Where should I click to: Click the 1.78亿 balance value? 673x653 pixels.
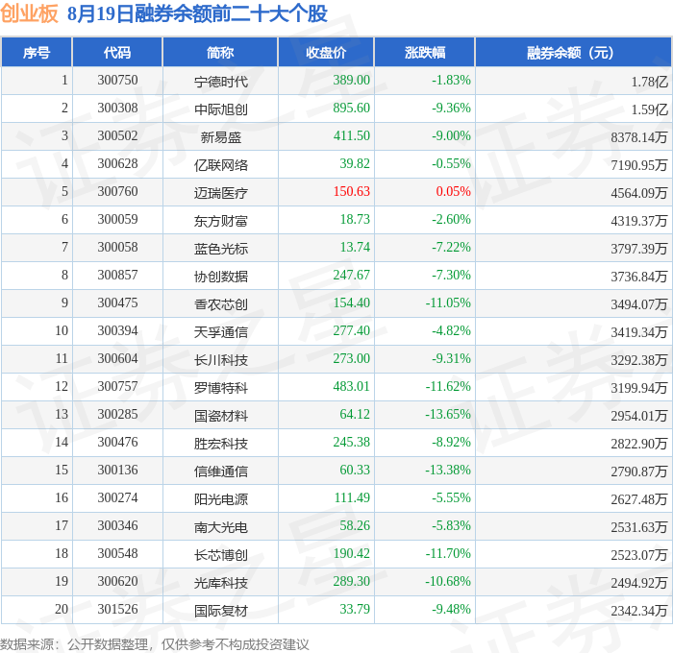click(649, 82)
